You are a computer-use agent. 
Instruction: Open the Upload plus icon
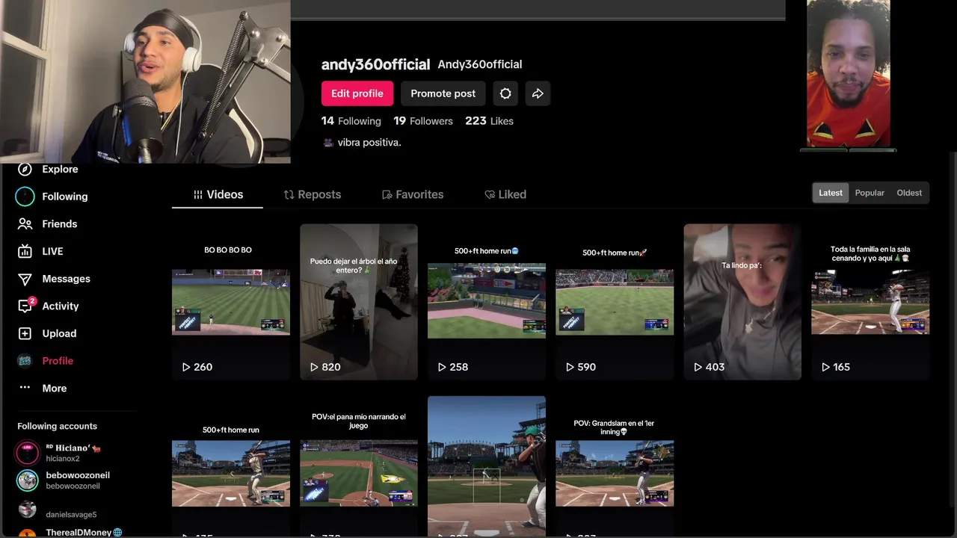25,333
